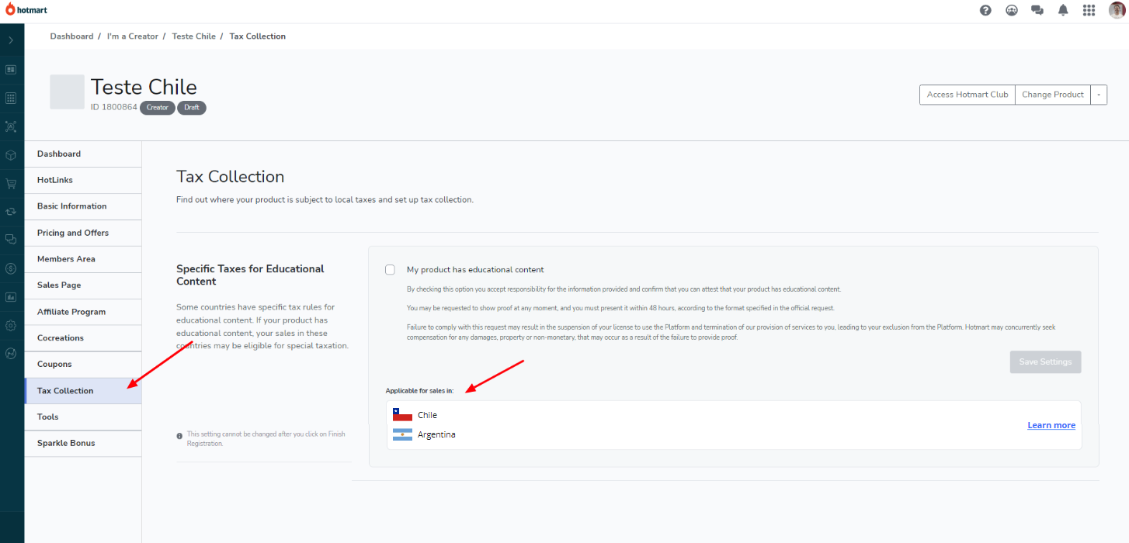Open the community people icon in header
1129x543 pixels.
click(x=1011, y=10)
